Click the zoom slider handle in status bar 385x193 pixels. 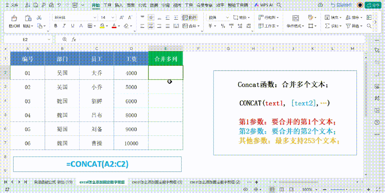(347, 189)
